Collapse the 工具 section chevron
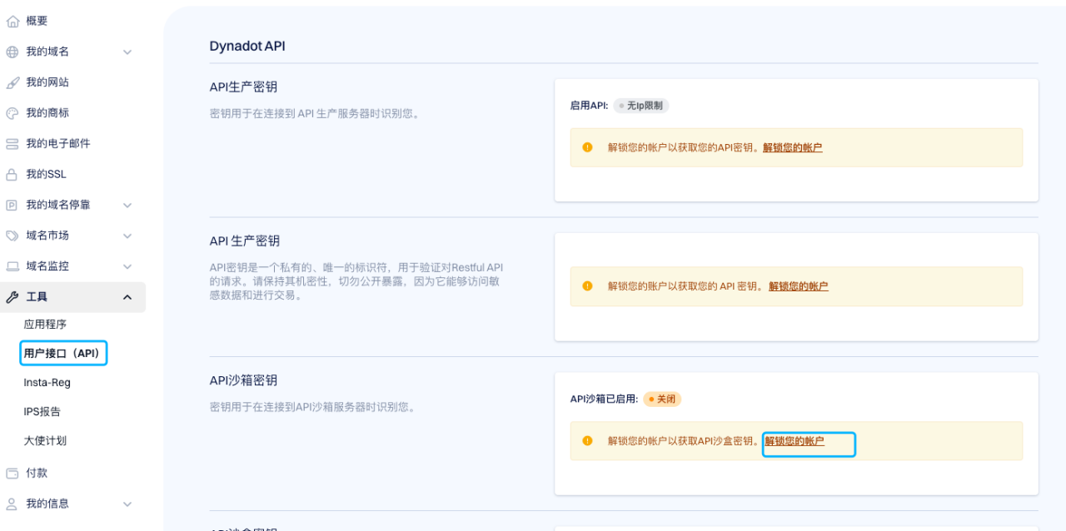This screenshot has width=1066, height=531. coord(127,297)
